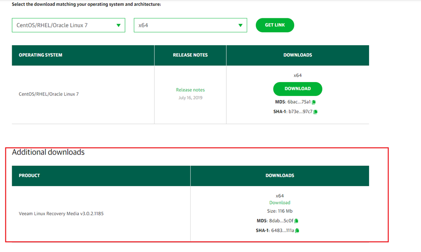The width and height of the screenshot is (421, 252).
Task: Copy the Recovery Media SHA-1 hash 6483...111a
Action: click(297, 230)
